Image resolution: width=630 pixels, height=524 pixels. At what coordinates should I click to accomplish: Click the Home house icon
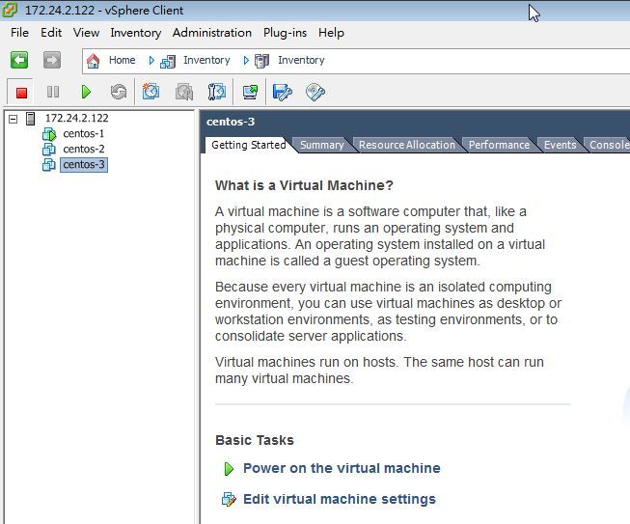pos(93,61)
